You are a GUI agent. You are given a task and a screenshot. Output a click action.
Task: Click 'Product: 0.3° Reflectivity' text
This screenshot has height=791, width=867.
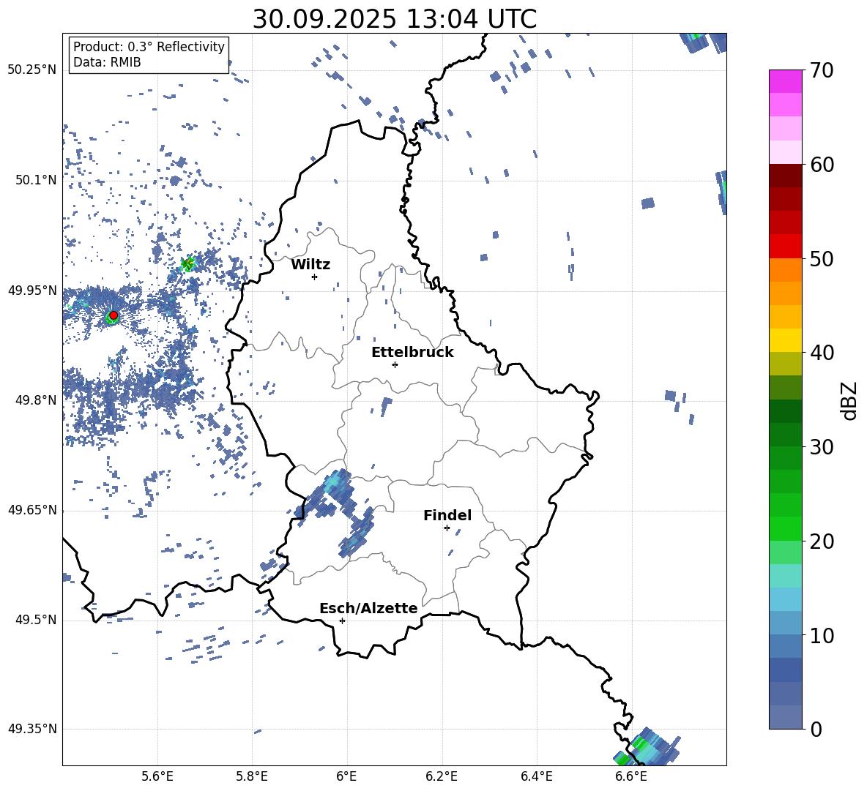click(149, 46)
